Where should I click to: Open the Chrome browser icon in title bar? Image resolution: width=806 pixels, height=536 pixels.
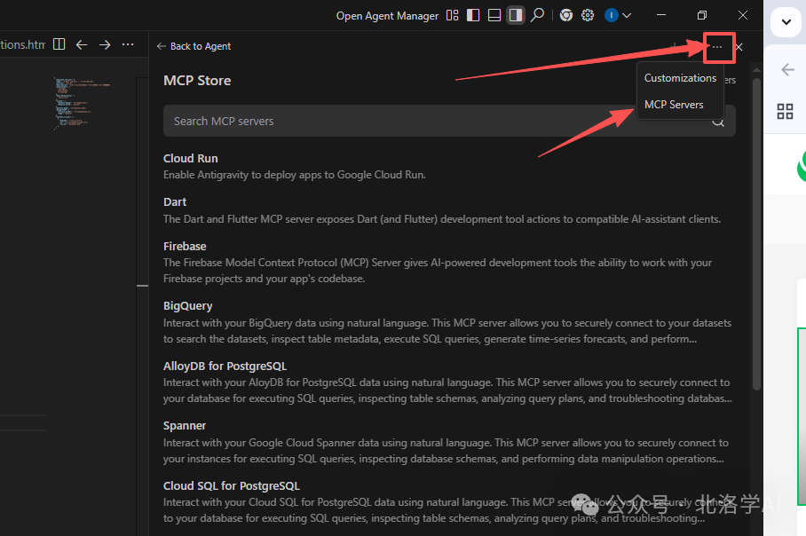566,15
